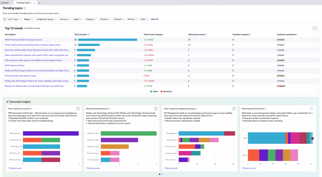
Task: Open Media and Technology Product 01 Account Reactivation trend
Action: pos(38,71)
